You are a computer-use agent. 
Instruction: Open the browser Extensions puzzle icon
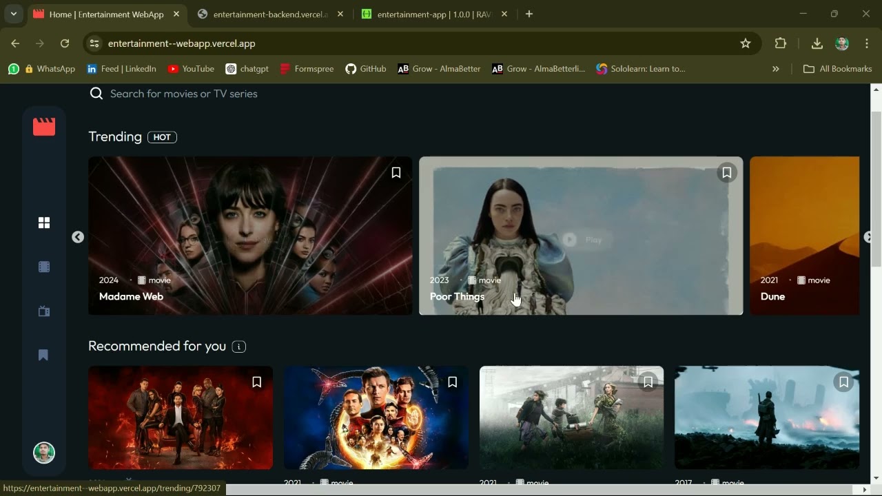781,43
